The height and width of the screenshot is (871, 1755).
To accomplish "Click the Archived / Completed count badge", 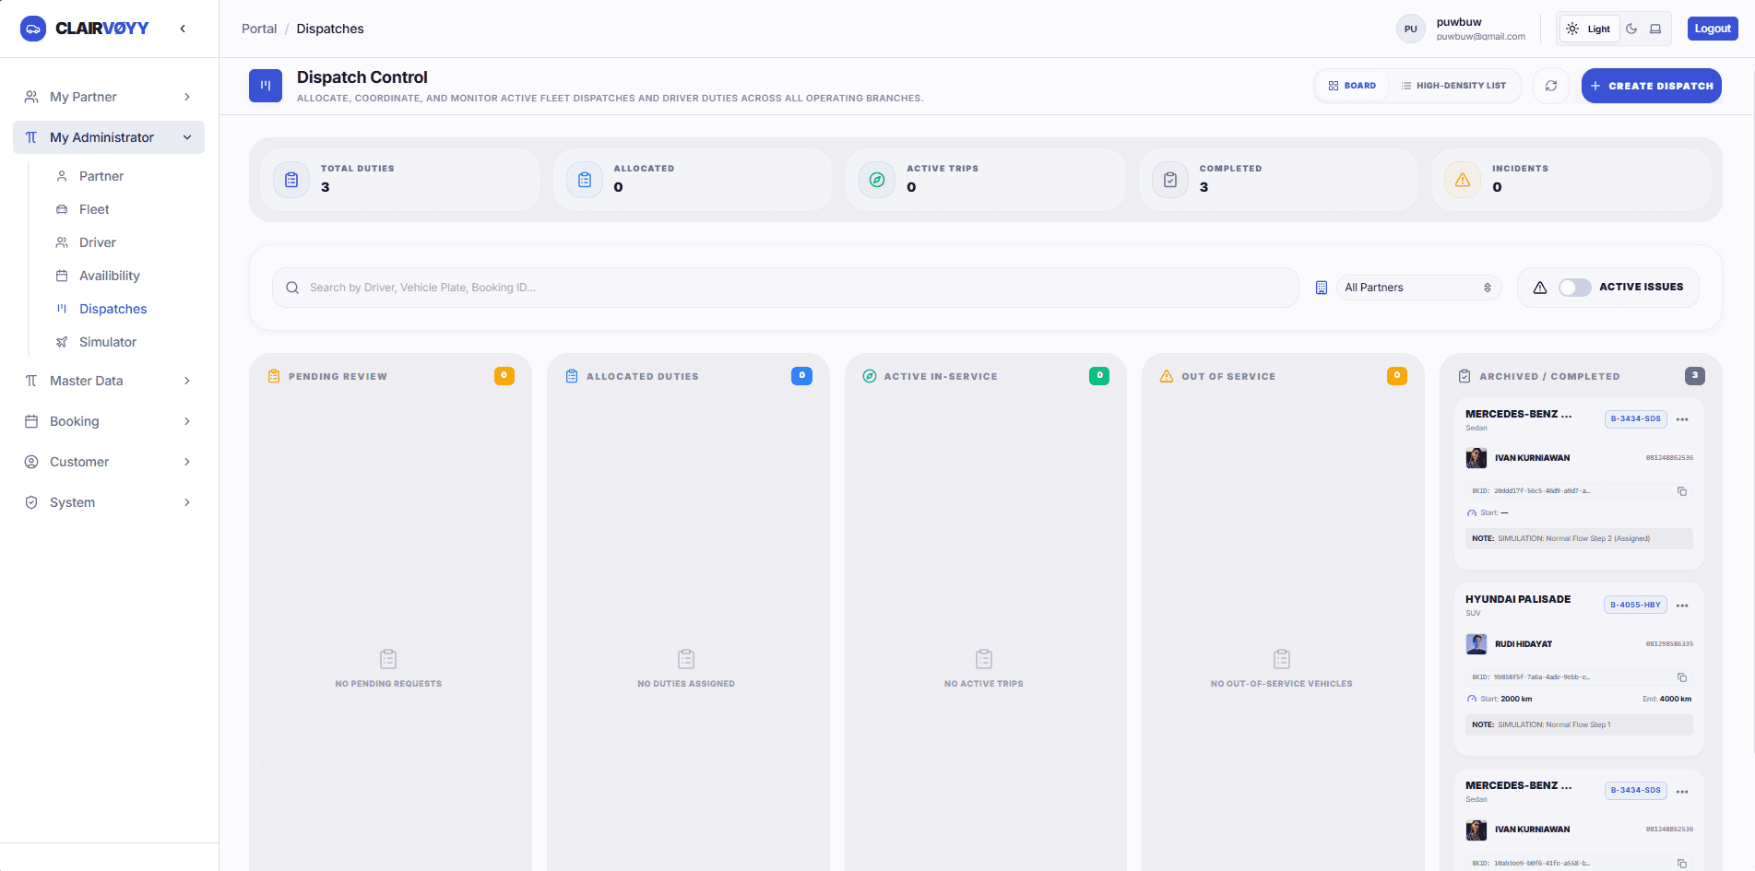I will (x=1695, y=375).
